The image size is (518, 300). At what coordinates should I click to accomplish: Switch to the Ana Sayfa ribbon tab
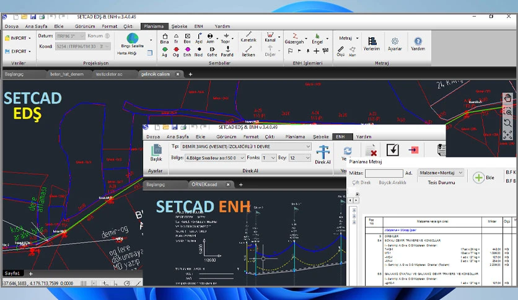tap(37, 26)
